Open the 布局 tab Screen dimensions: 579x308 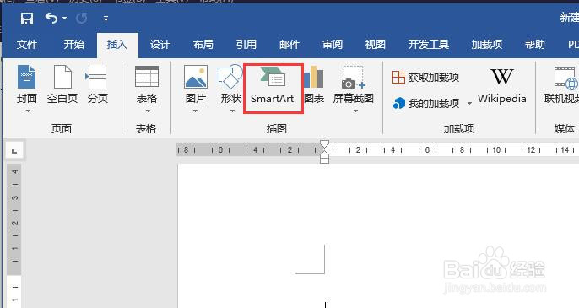203,45
